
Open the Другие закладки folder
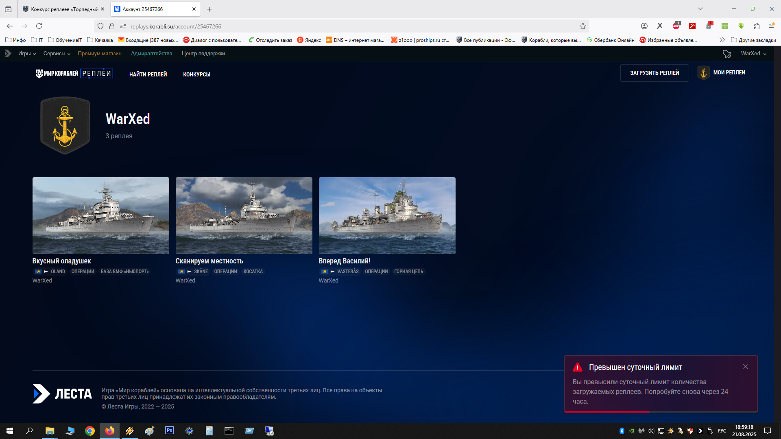(x=753, y=40)
